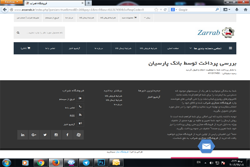Open a new tab with the plus button
Screen dimensions: 250x167
[88, 3]
